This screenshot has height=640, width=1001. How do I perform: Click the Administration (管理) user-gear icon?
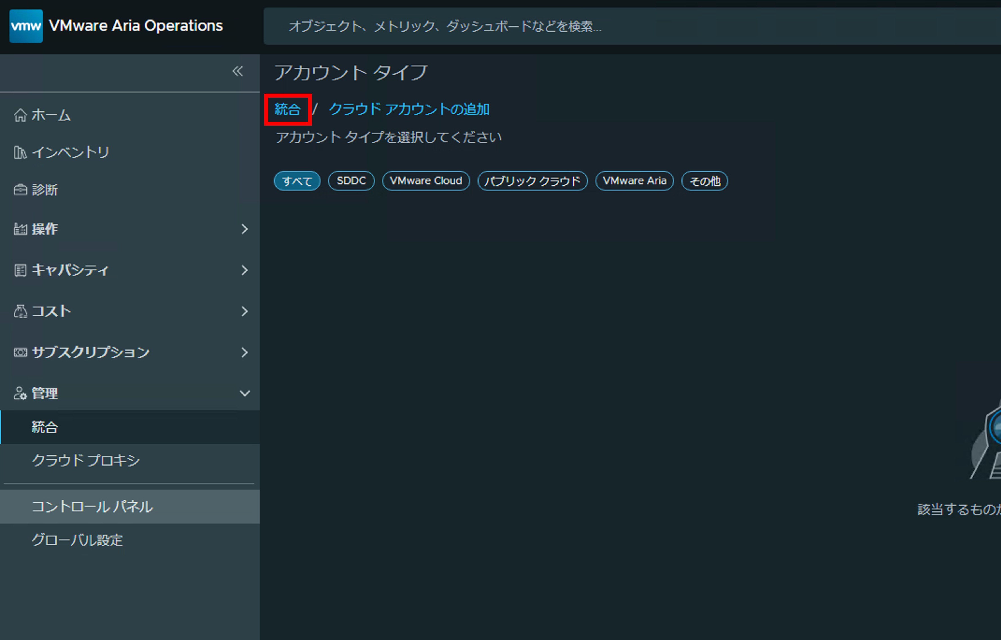click(20, 393)
